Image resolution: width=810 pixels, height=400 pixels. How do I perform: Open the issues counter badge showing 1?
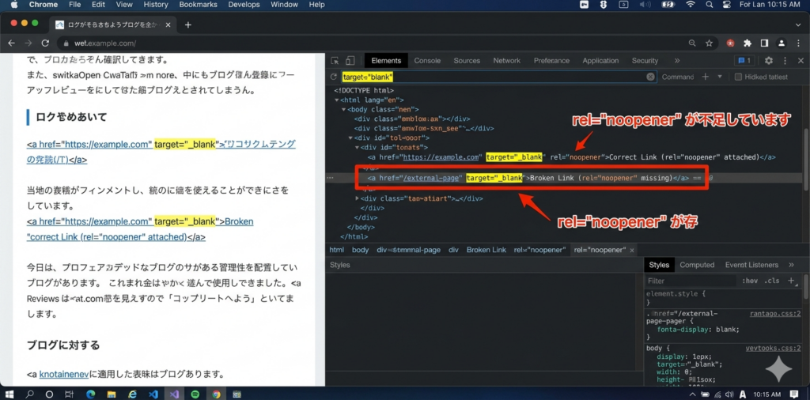(744, 60)
